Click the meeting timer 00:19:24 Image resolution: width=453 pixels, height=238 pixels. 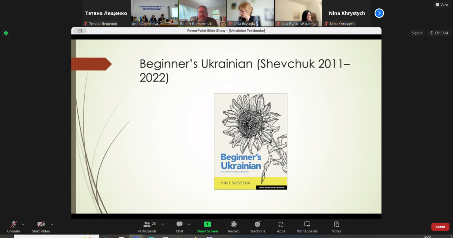tap(439, 33)
